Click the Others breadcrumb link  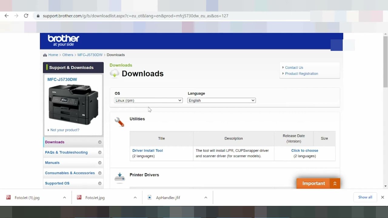tap(68, 55)
